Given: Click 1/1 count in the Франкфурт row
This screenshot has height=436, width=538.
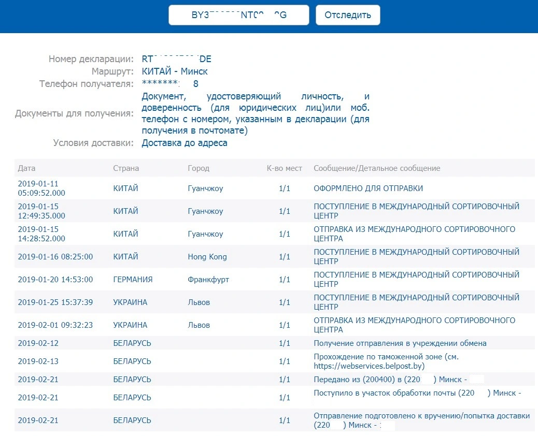Looking at the screenshot, I should [285, 279].
